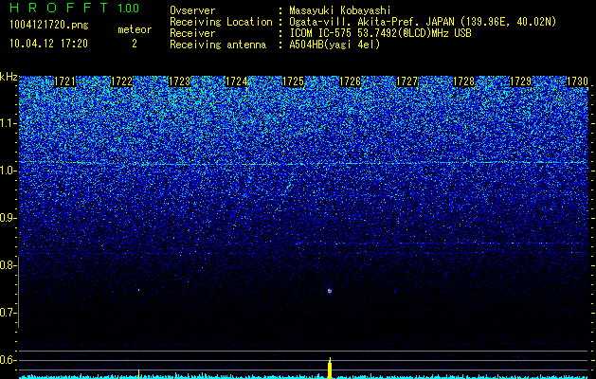Click the 0.9 kHz axis label
This screenshot has width=596, height=379.
7,218
